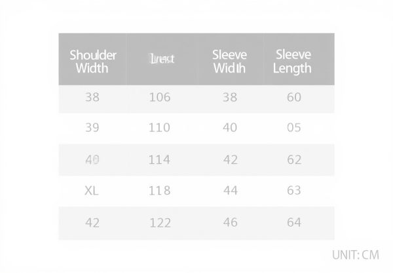Click the value 122 in the last row
Image resolution: width=393 pixels, height=273 pixels.
coord(159,223)
